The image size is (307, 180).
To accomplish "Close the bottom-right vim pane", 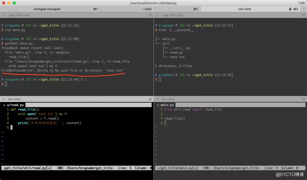I will coord(157,99).
